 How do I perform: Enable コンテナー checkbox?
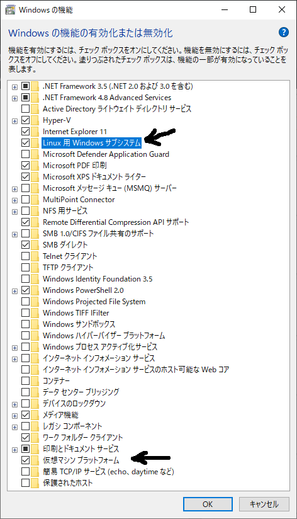25,380
